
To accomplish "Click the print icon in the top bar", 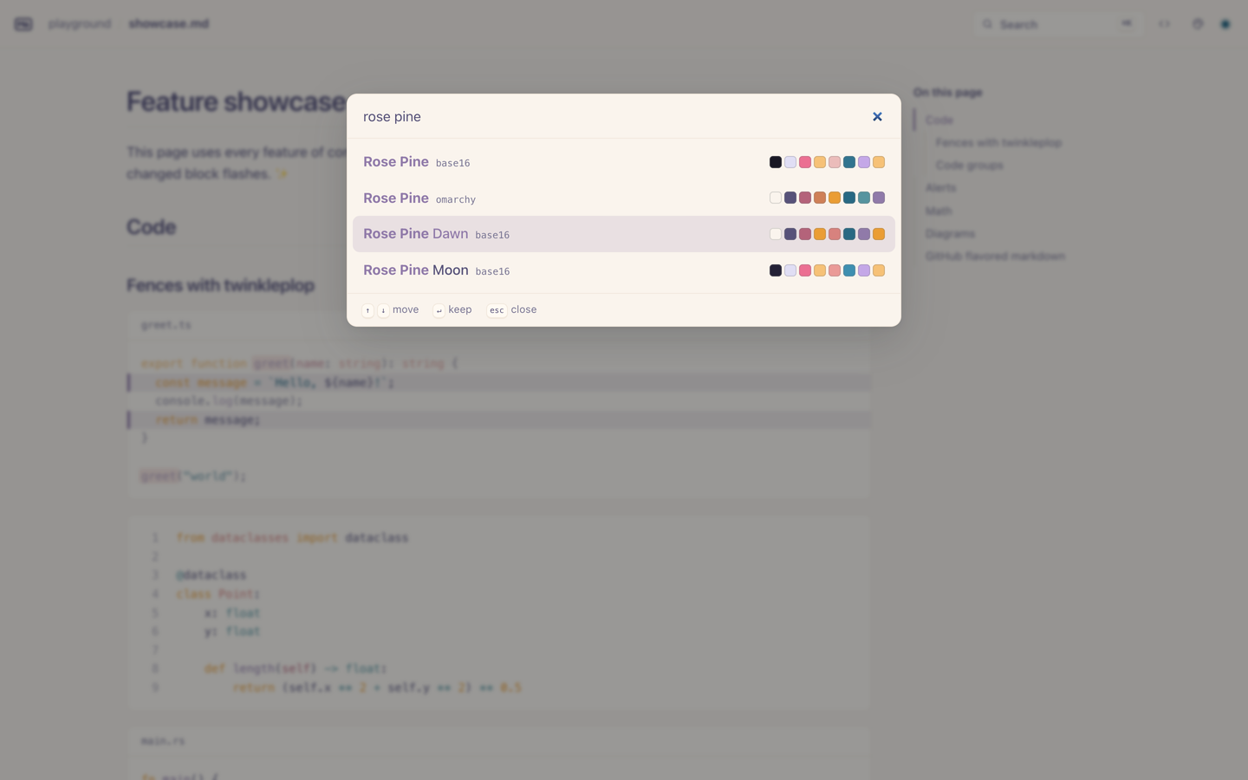I will (x=1198, y=24).
